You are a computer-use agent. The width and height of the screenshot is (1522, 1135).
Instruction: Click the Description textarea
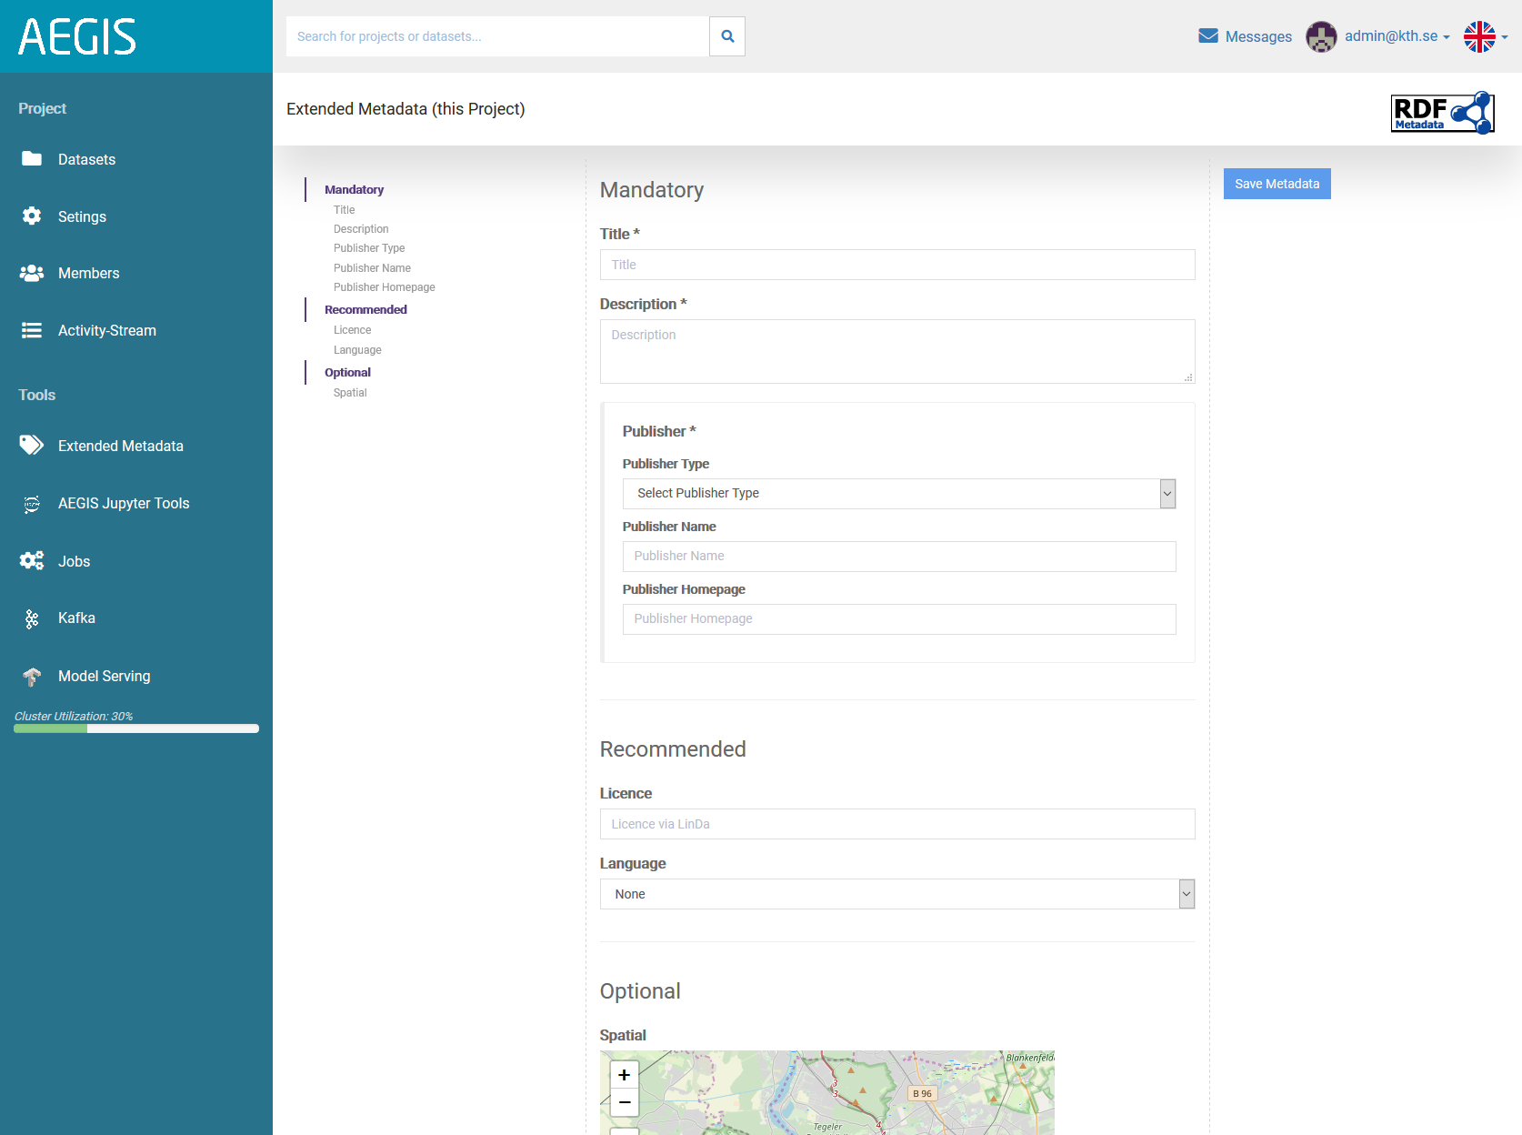(896, 351)
